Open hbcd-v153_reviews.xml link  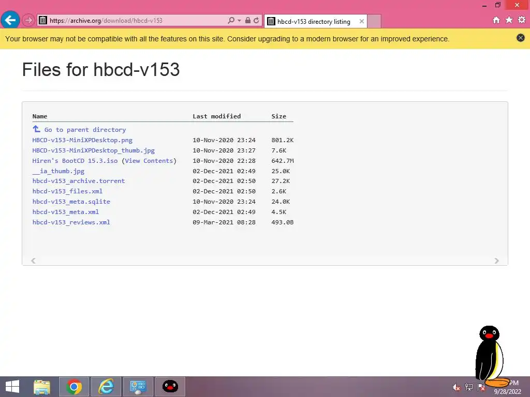pyautogui.click(x=71, y=222)
